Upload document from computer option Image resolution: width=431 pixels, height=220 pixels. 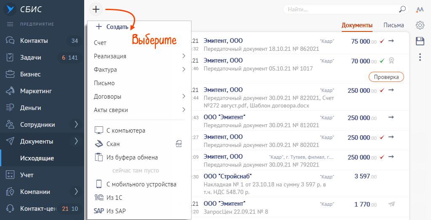125,131
